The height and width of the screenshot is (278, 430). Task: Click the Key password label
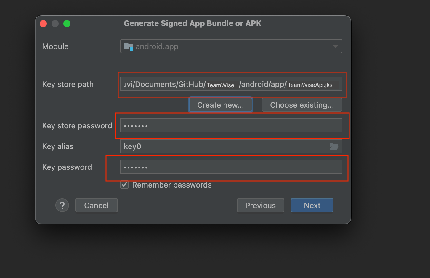coord(67,167)
